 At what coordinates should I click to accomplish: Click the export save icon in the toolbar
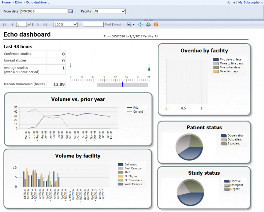click(x=129, y=24)
